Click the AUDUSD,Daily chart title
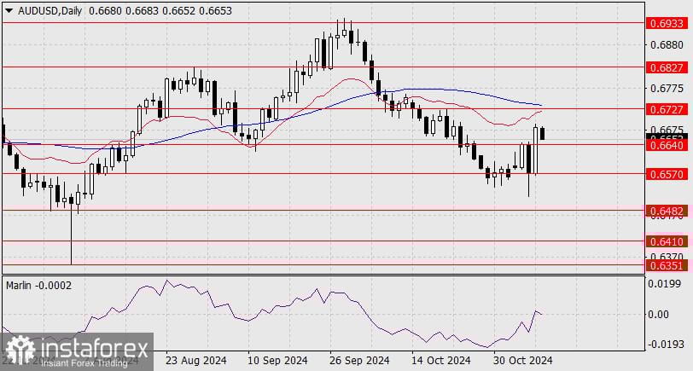Viewport: 693px width, 371px height. pos(50,11)
